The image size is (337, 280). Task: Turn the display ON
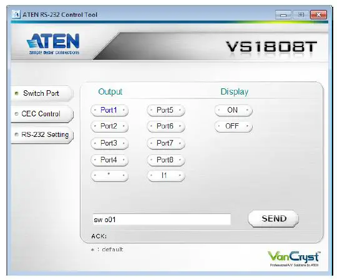coord(233,110)
